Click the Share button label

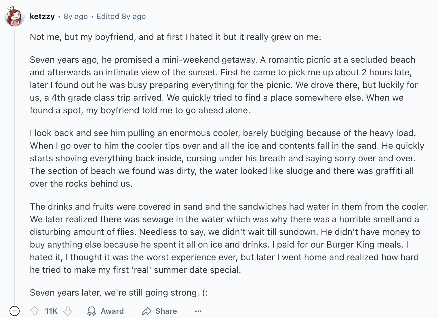(x=166, y=311)
